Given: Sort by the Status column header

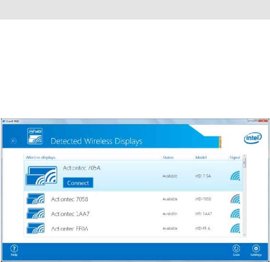Looking at the screenshot, I should pyautogui.click(x=168, y=158).
